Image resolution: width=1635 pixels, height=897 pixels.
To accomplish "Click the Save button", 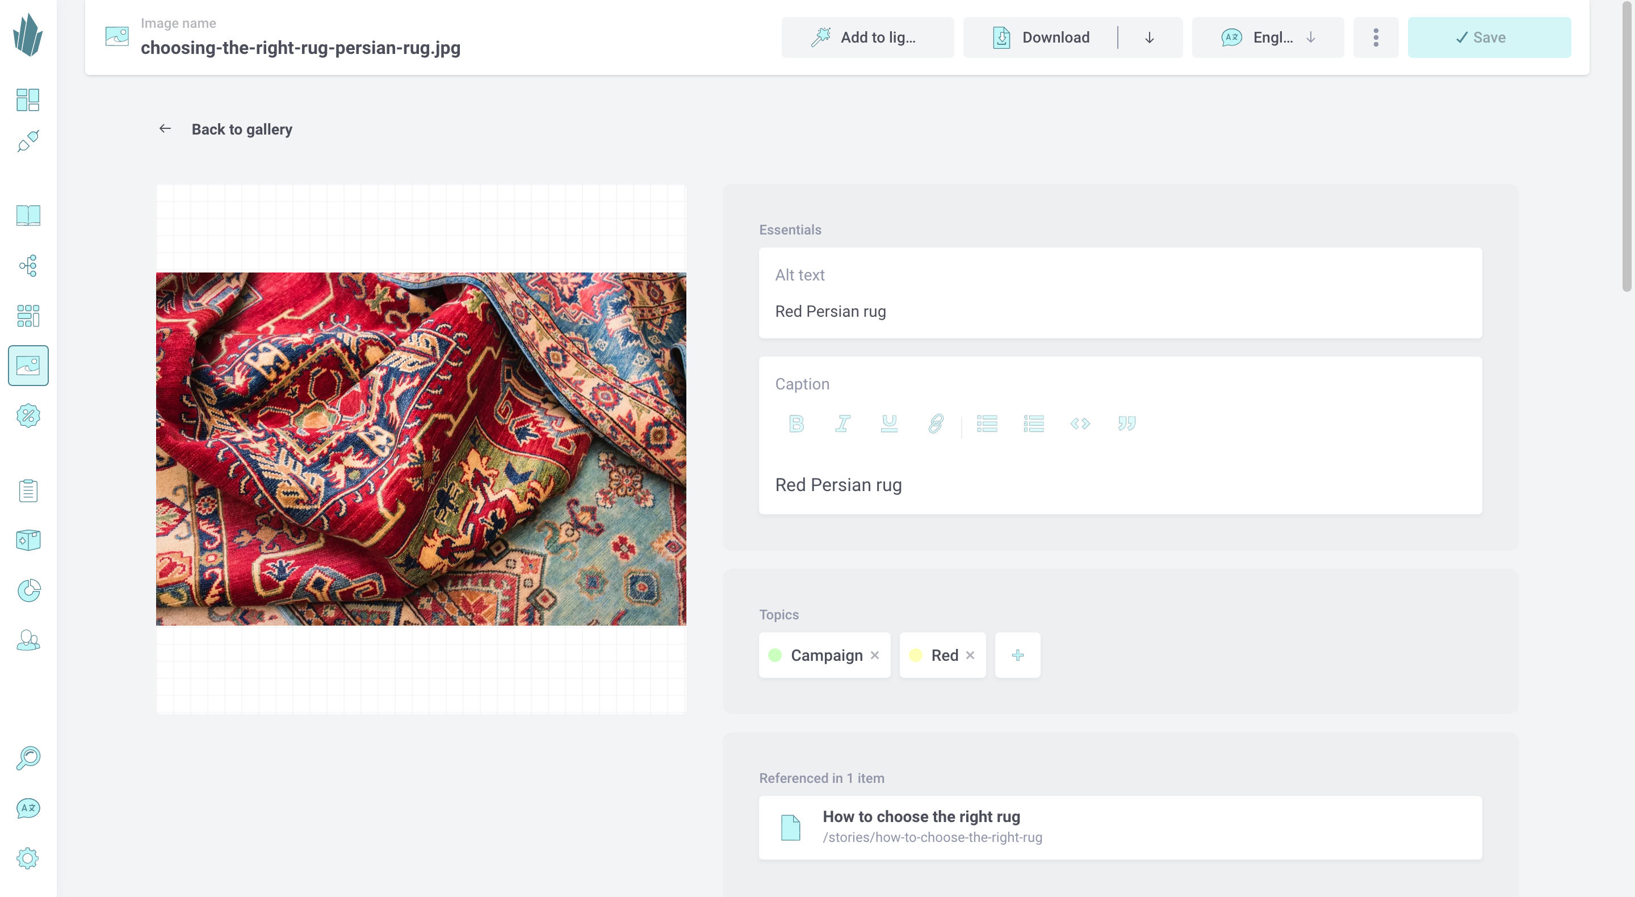I will click(1489, 37).
